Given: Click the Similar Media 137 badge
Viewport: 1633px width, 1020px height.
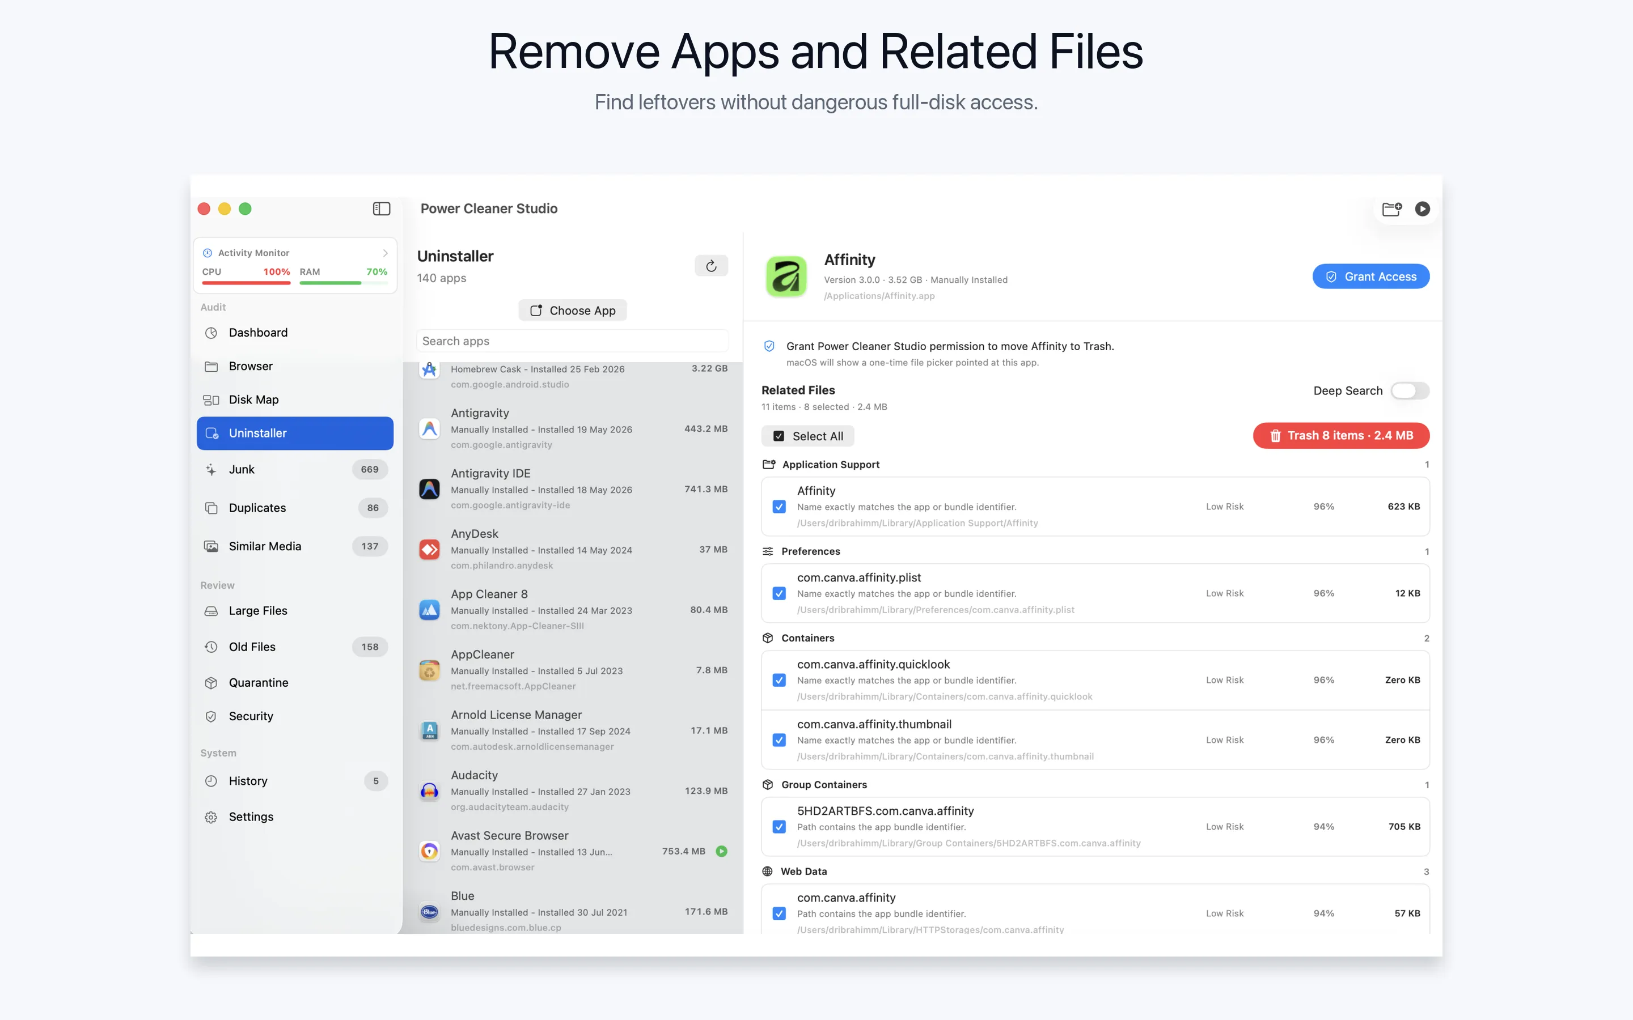Looking at the screenshot, I should tap(370, 546).
